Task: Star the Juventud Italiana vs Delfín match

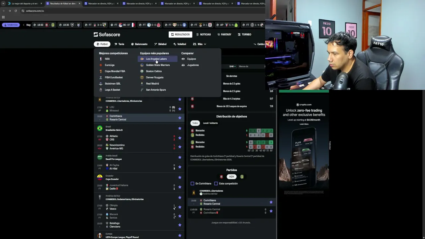Action: [180, 187]
